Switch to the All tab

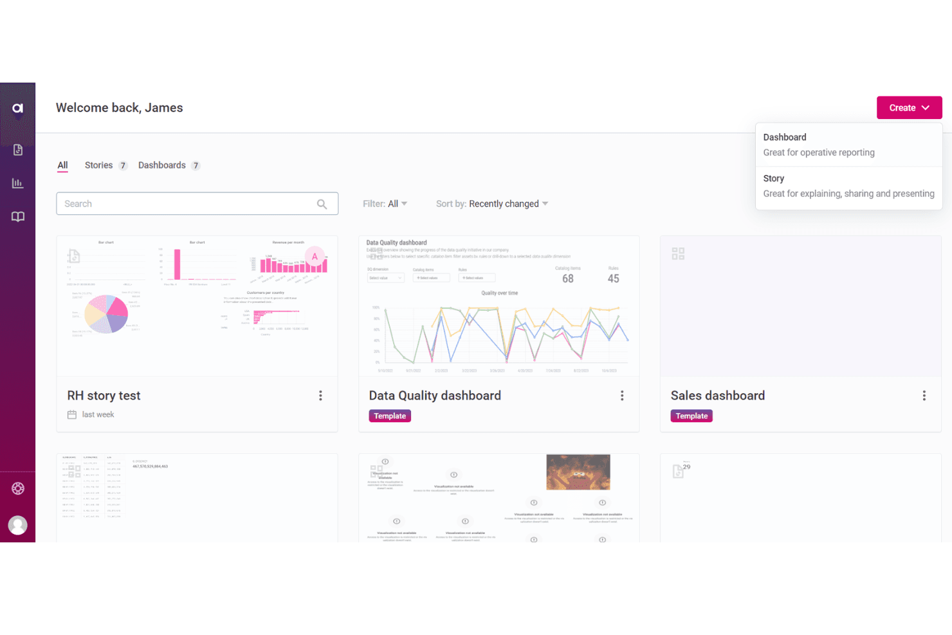click(62, 165)
